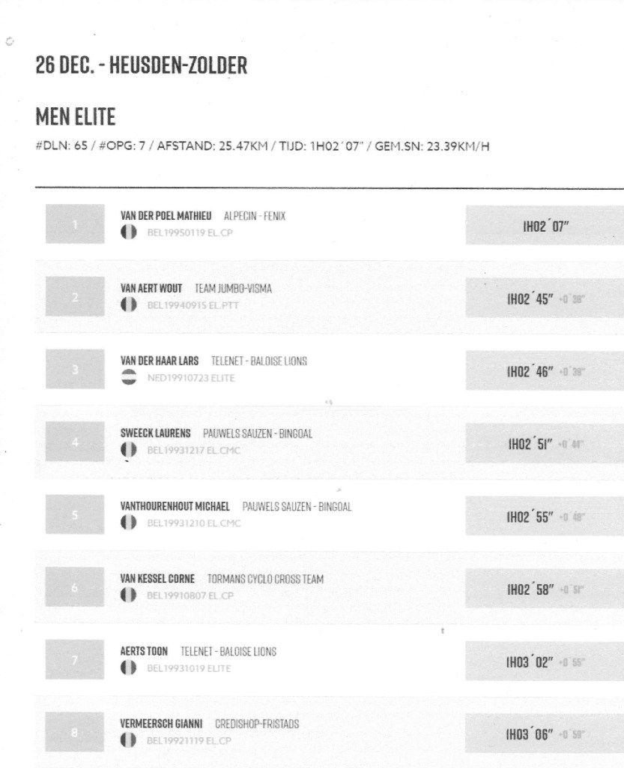Click Belgian flag icon beside Vermeersch Gianni
624x768 pixels.
pos(129,740)
